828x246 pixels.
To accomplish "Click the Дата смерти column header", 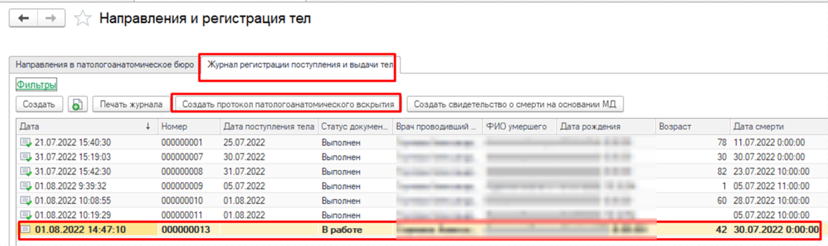I will click(774, 127).
